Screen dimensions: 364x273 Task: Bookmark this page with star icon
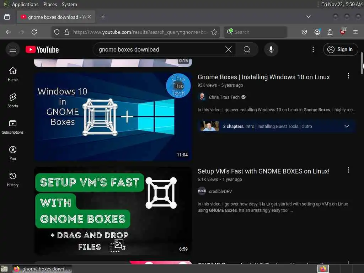[x=214, y=32]
